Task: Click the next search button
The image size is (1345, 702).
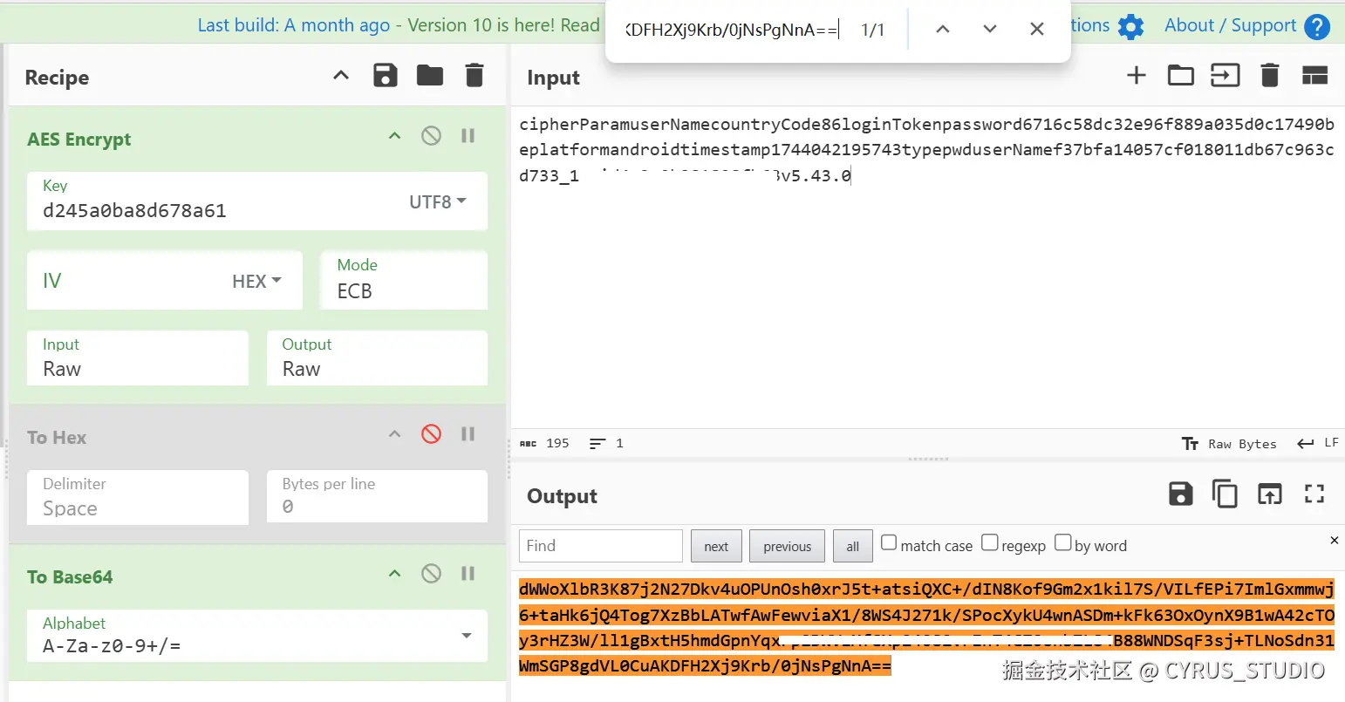Action: click(x=716, y=546)
